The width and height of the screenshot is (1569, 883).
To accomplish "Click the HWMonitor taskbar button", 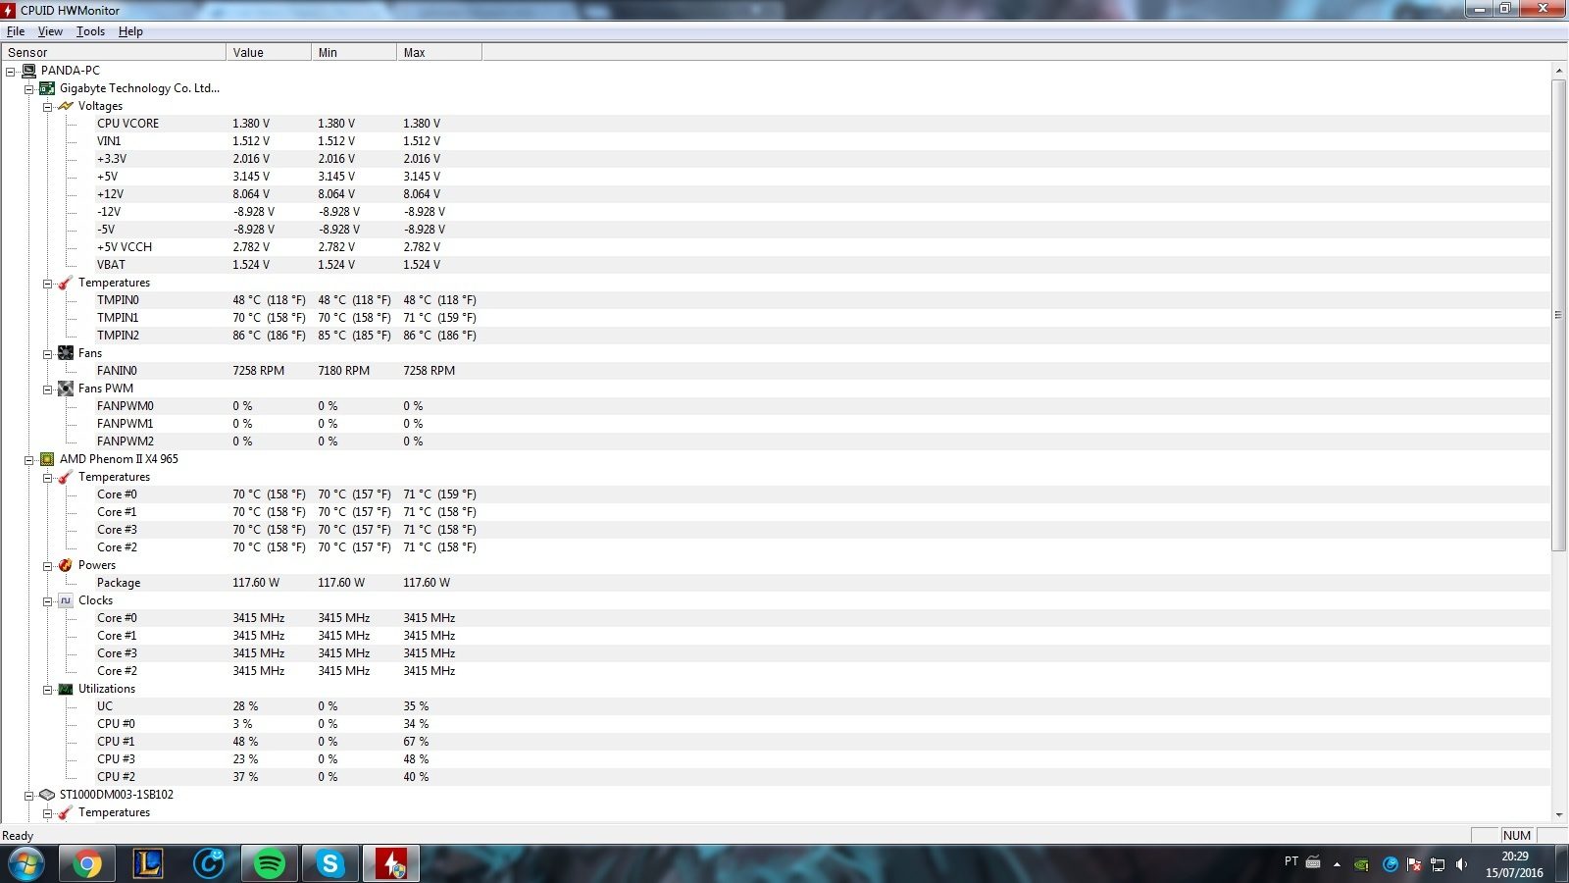I will pos(391,863).
